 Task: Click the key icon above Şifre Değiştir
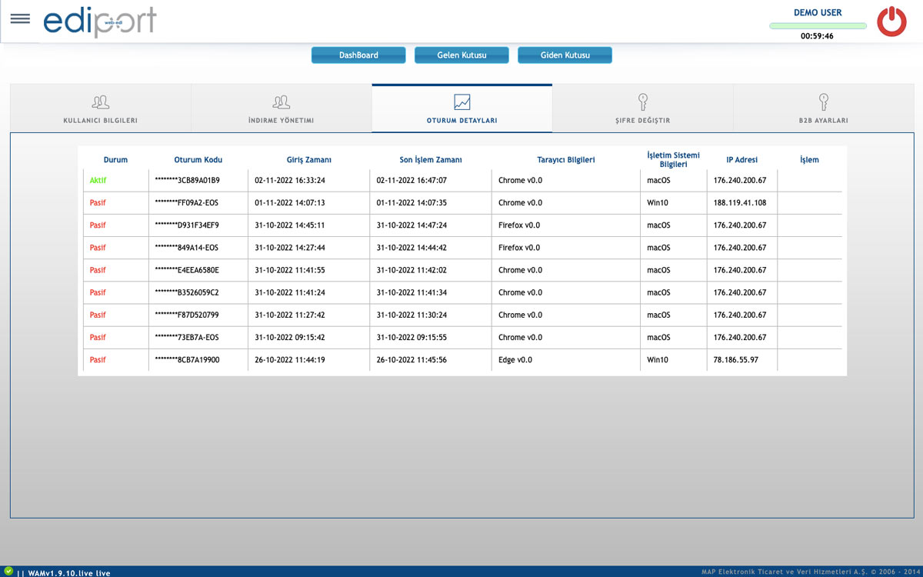coord(643,102)
